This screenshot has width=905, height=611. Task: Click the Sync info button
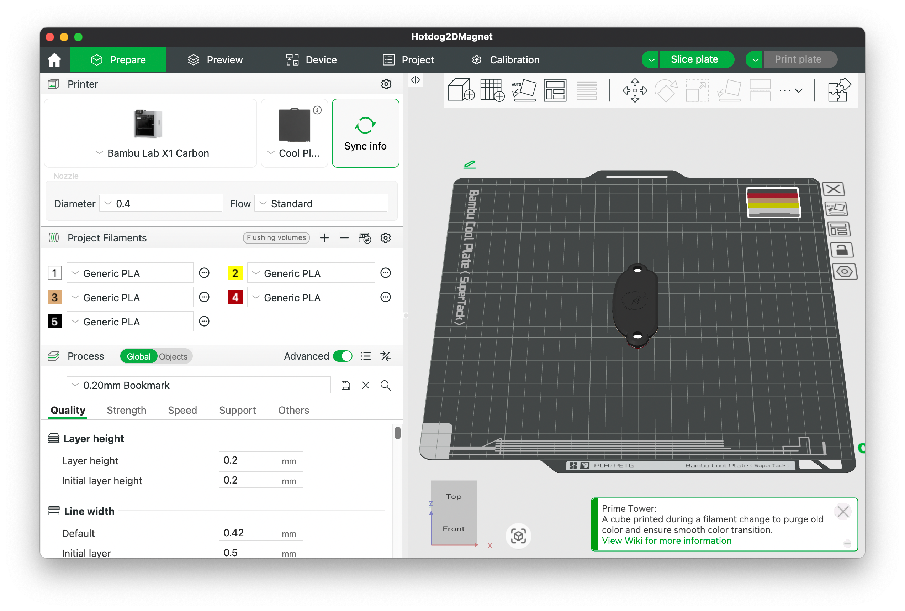365,133
